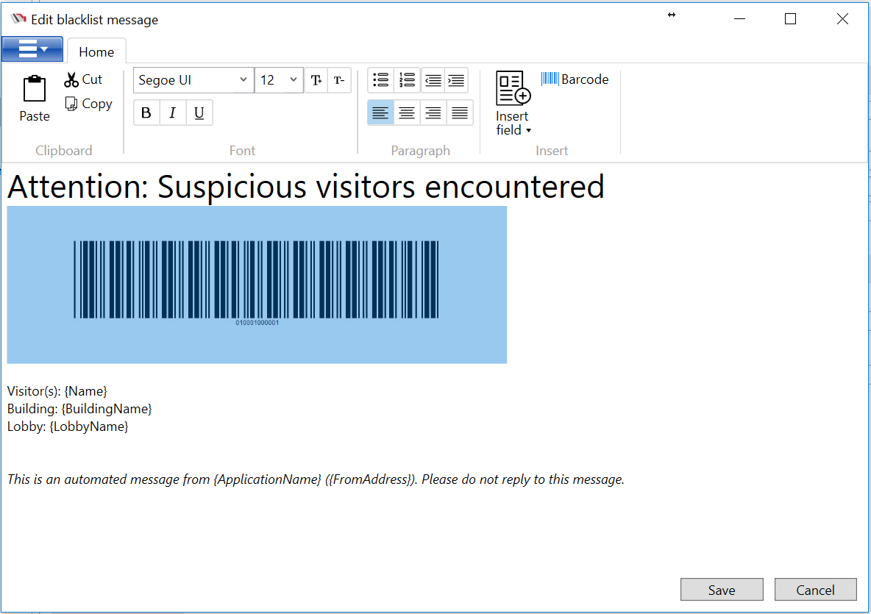Screen dimensions: 871x614
Task: Insert a Barcode into the message
Action: point(575,79)
